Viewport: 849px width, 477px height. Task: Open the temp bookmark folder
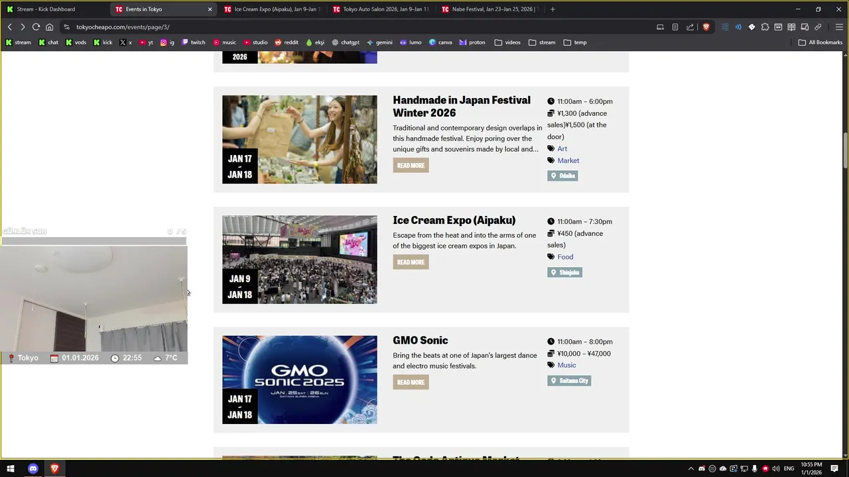[x=575, y=42]
